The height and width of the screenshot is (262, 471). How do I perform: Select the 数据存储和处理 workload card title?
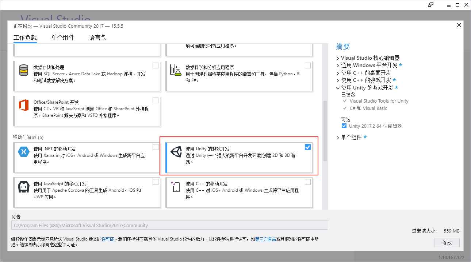point(49,67)
